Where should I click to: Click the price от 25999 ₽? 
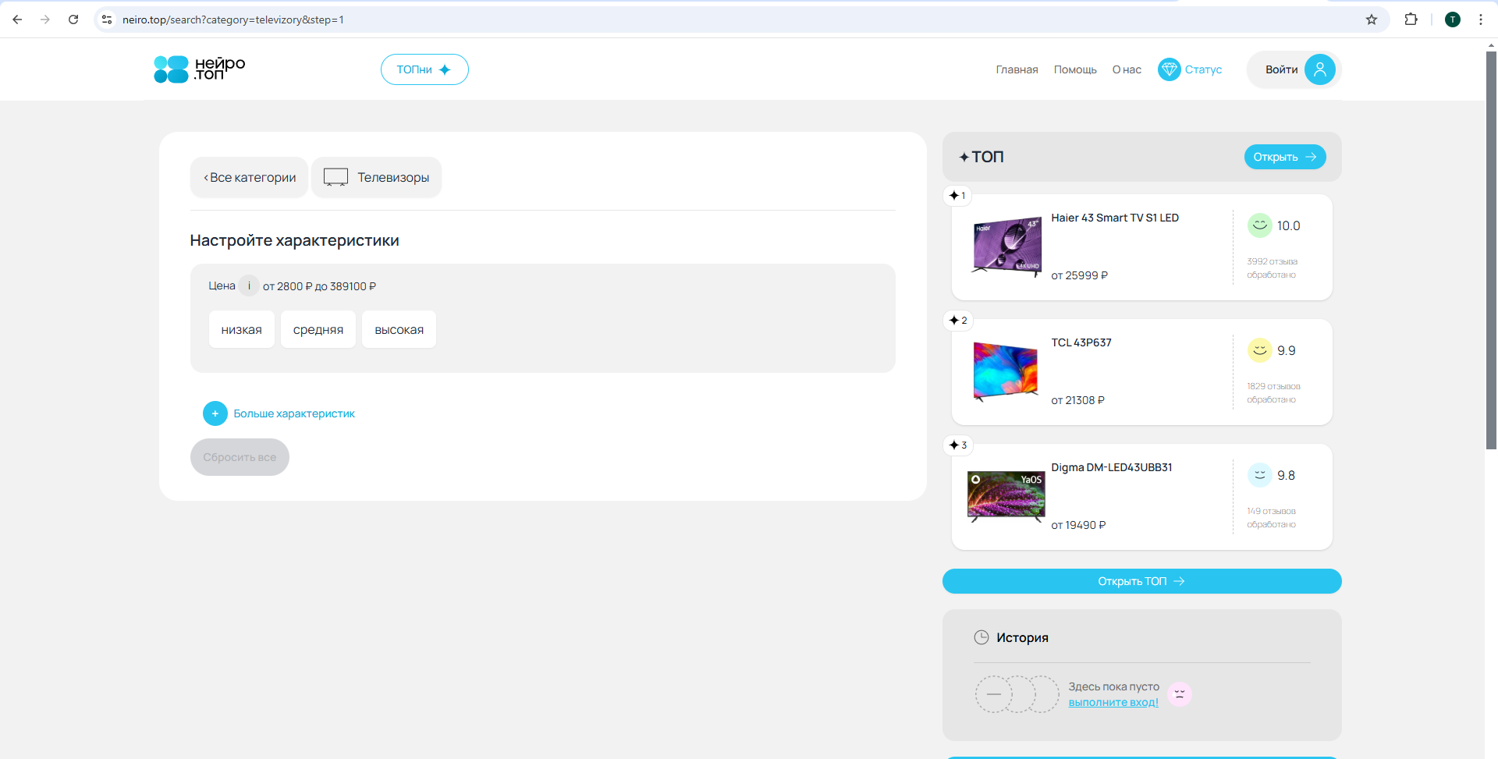[x=1079, y=275]
